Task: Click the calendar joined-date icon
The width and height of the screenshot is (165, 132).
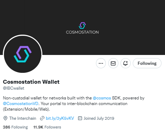Action: tap(80, 118)
